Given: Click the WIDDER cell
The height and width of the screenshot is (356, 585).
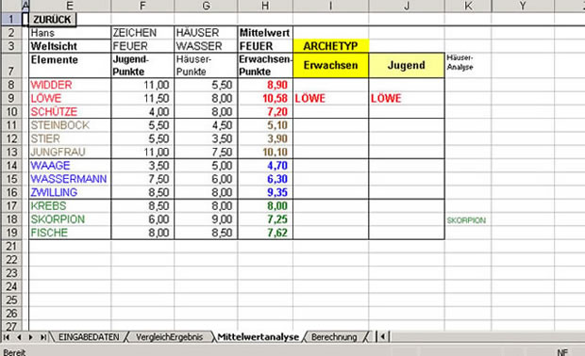Looking at the screenshot, I should click(70, 85).
